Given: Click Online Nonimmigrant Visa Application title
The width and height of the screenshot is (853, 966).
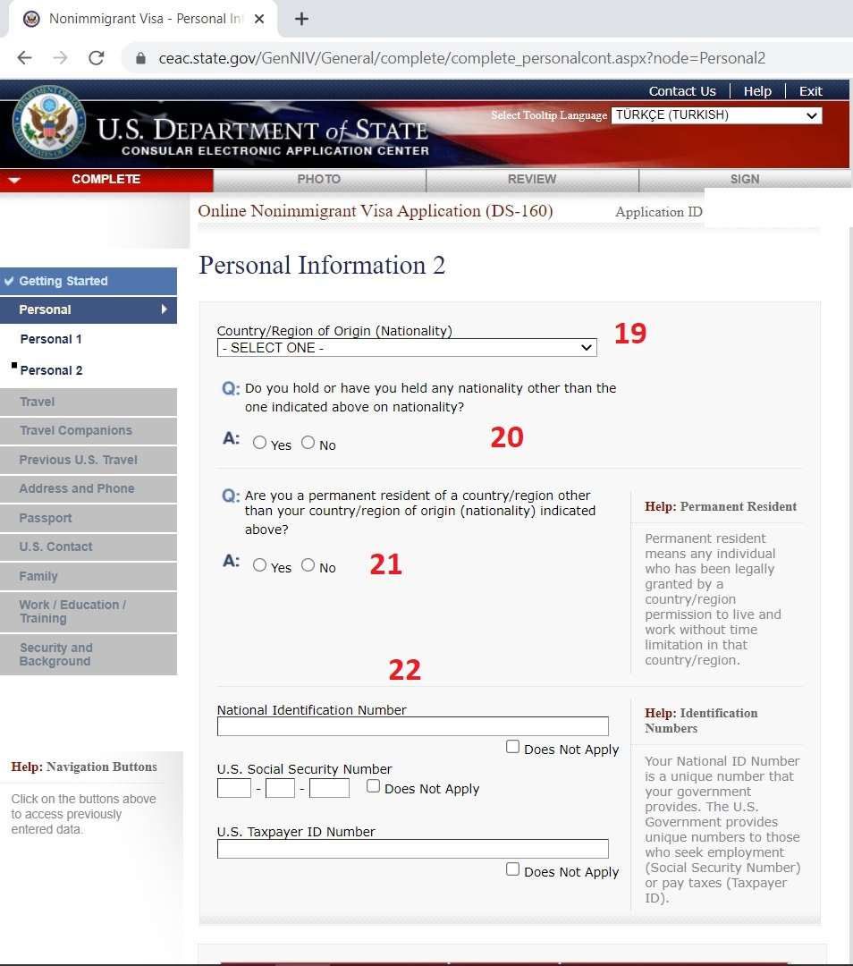Looking at the screenshot, I should point(375,211).
